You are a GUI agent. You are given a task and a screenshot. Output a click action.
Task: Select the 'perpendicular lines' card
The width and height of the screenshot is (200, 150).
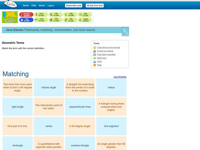click(80, 107)
